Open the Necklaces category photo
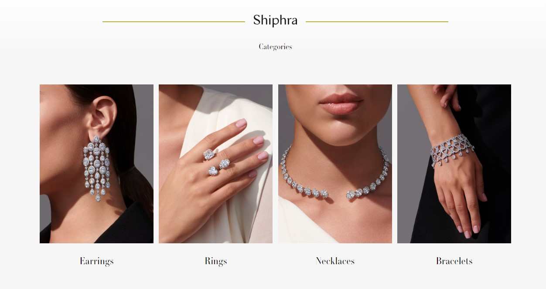The width and height of the screenshot is (546, 289). (335, 164)
